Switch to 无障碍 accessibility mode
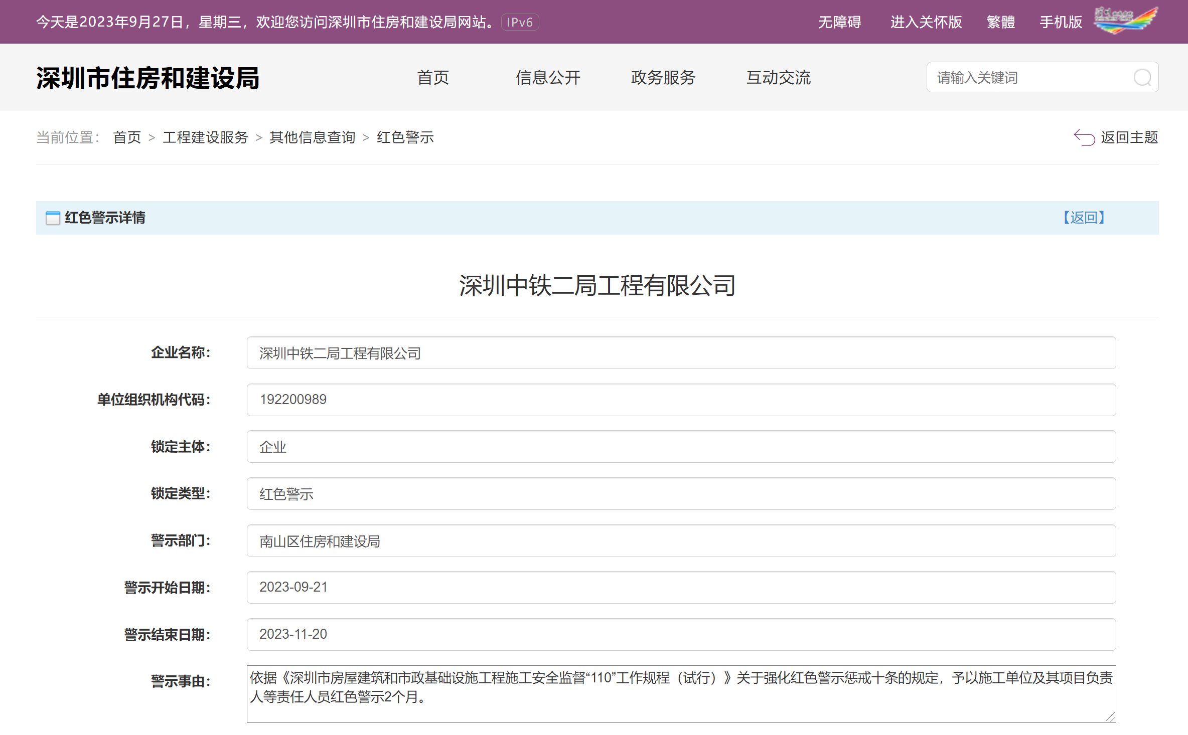Viewport: 1188px width, 735px height. [x=839, y=23]
